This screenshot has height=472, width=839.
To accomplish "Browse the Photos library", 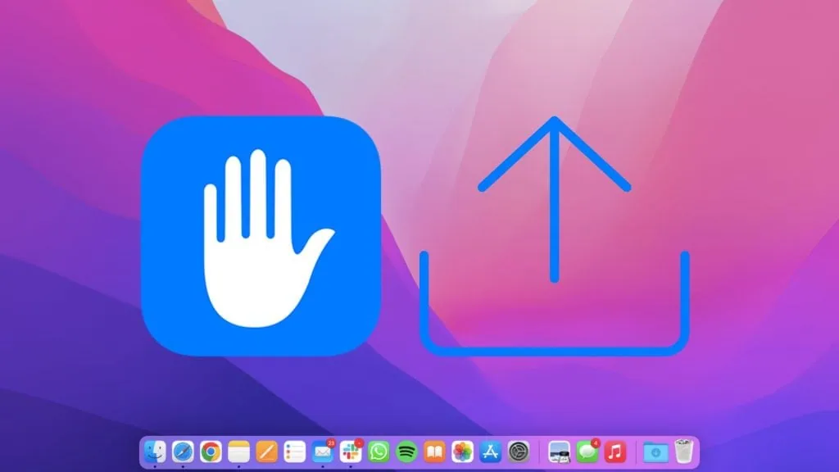I will 463,449.
